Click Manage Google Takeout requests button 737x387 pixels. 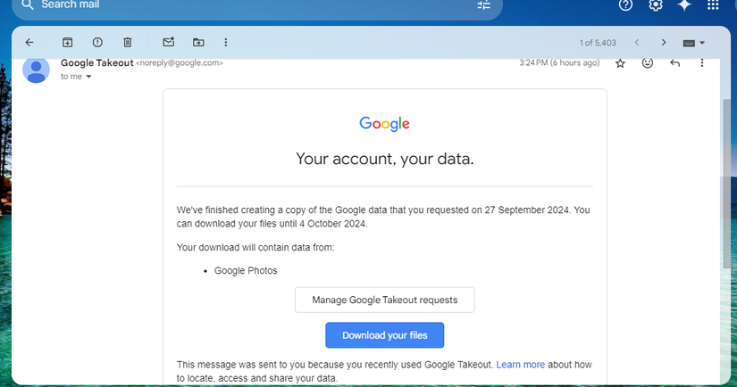click(x=384, y=300)
